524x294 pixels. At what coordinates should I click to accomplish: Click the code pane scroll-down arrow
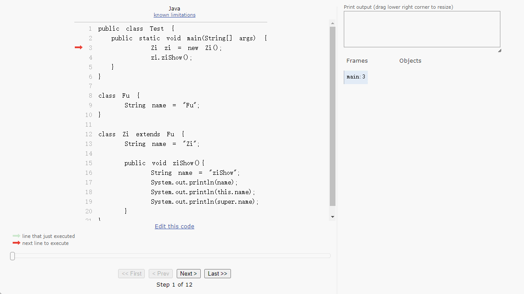click(332, 216)
